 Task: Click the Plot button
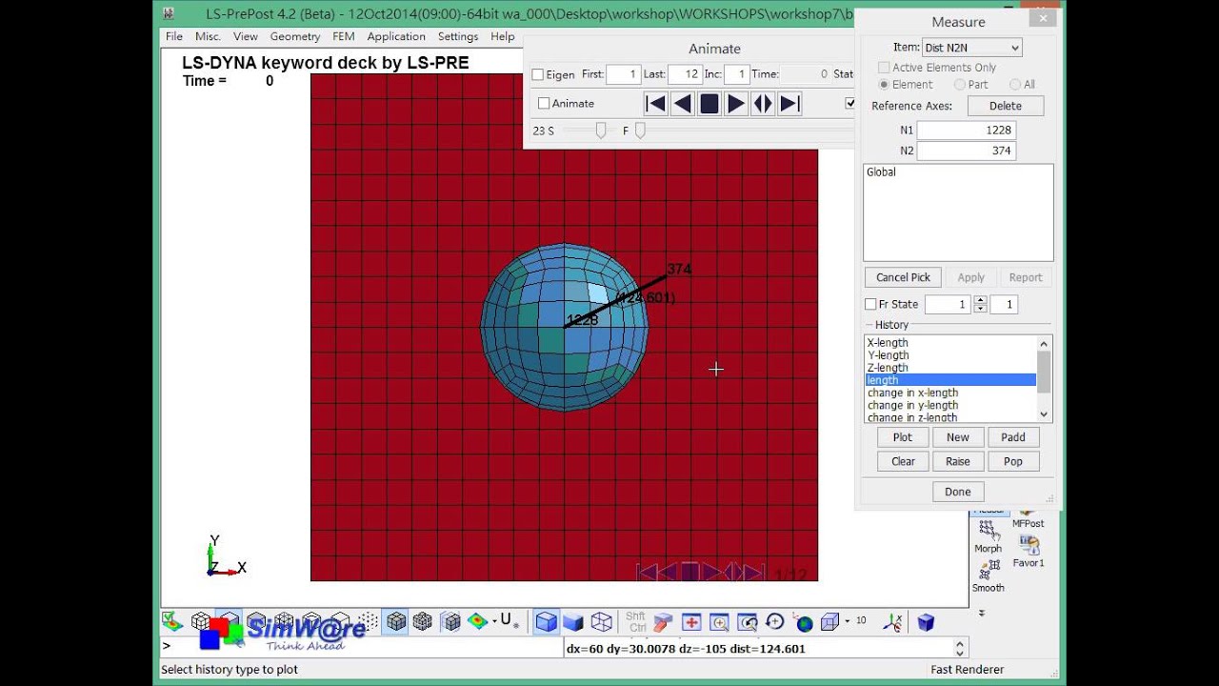point(903,437)
